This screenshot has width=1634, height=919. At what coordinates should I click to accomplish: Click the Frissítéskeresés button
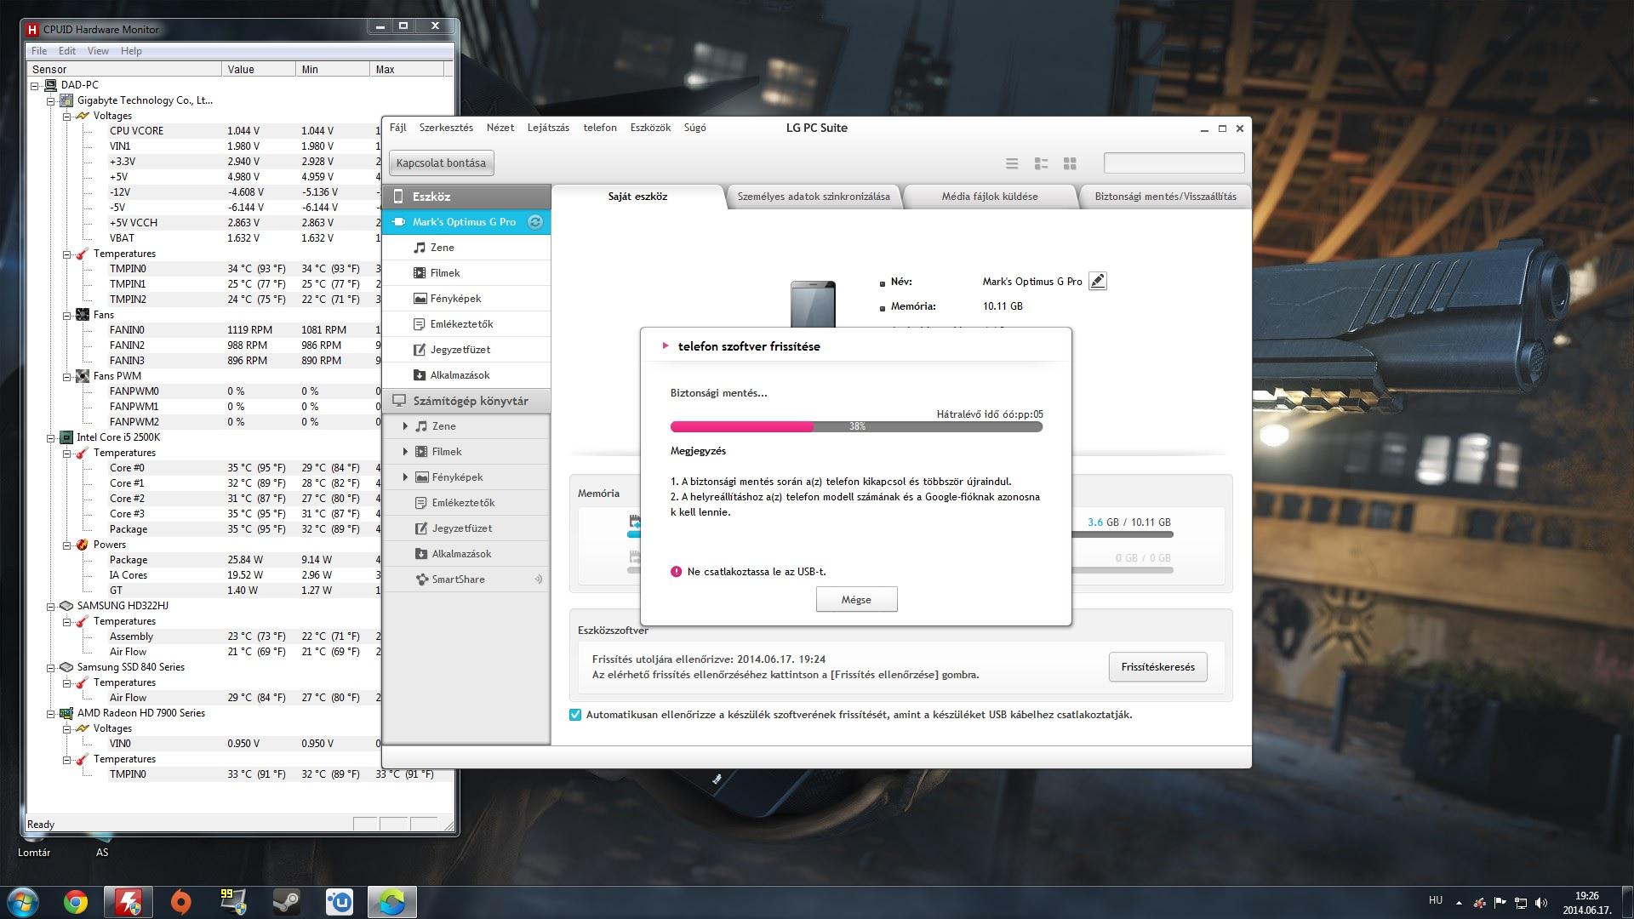[x=1157, y=667]
